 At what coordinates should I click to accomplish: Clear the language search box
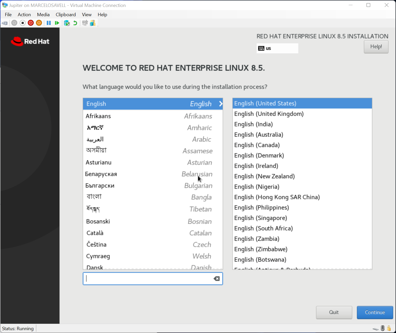[x=217, y=279]
